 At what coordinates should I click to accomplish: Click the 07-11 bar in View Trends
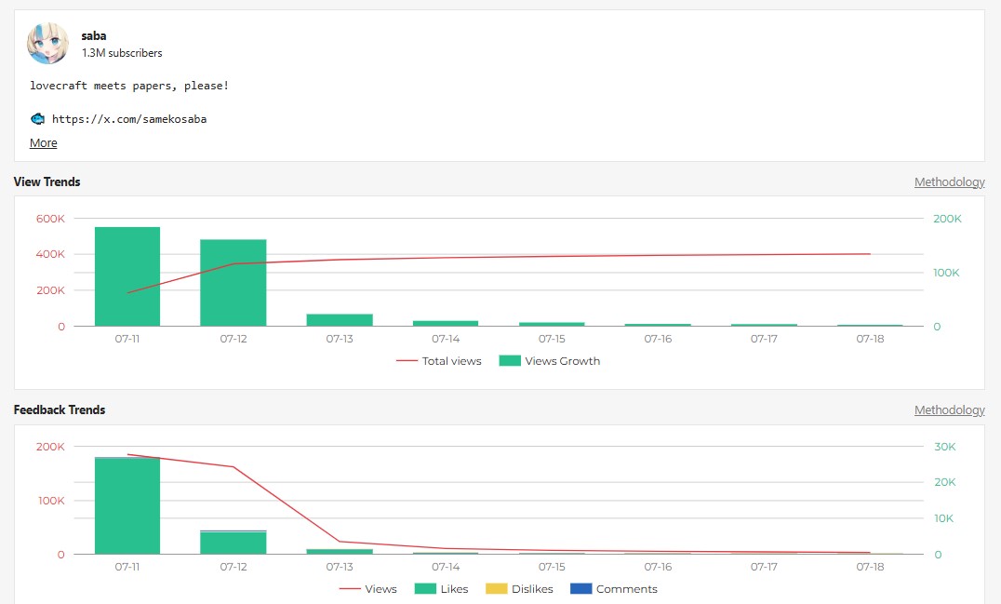(x=127, y=276)
